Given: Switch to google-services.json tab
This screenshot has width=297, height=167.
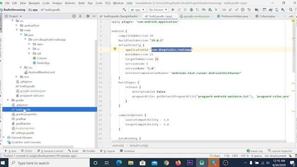Looking at the screenshot, I should pos(196,16).
